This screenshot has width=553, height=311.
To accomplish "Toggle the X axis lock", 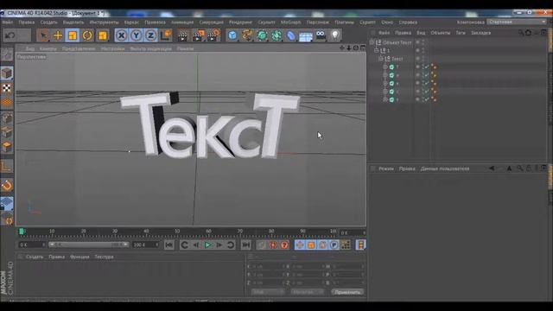I will tap(121, 35).
